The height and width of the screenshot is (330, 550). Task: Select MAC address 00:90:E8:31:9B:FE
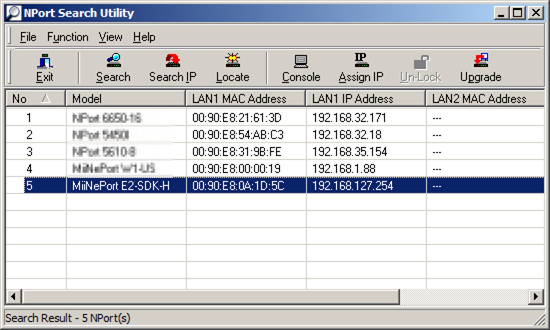[x=237, y=152]
